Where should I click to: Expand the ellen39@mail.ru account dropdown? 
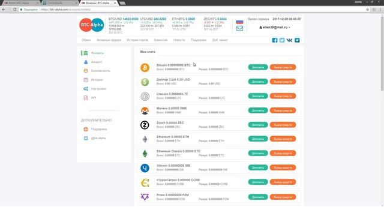pos(275,28)
